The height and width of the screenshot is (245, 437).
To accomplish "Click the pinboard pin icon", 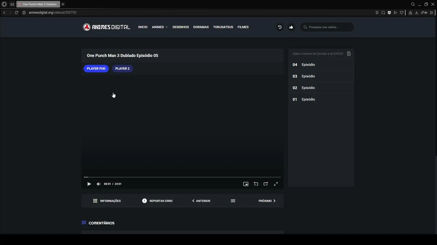I will click(x=377, y=13).
